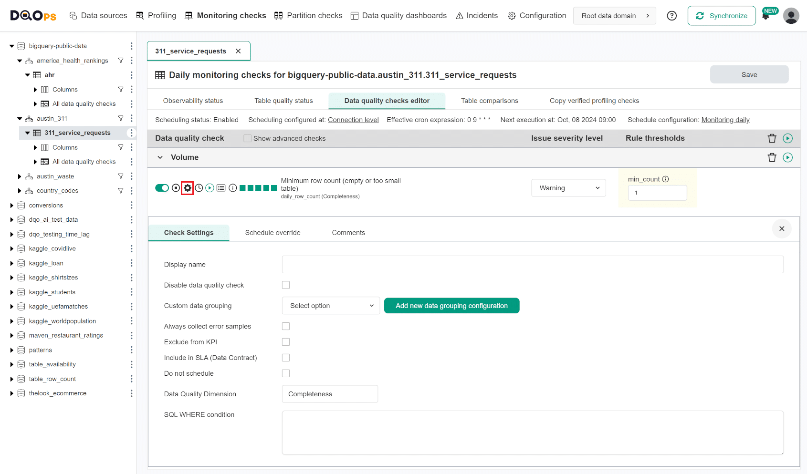Open Incidents section
This screenshot has width=807, height=474.
[477, 16]
